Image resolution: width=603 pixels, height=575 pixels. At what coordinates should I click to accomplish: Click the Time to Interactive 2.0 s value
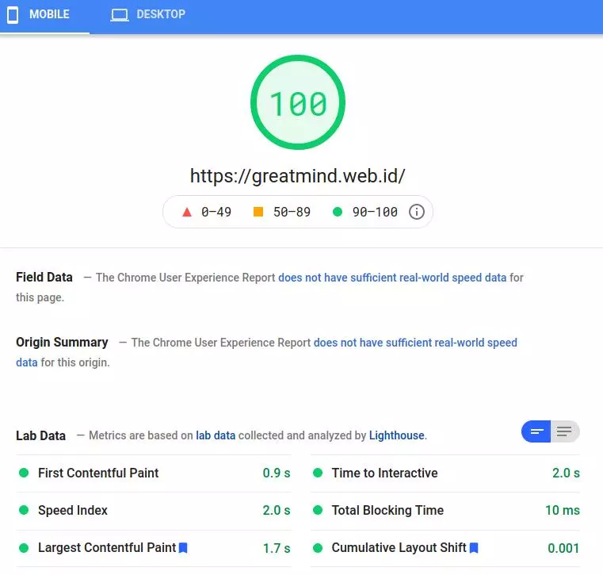tap(566, 473)
